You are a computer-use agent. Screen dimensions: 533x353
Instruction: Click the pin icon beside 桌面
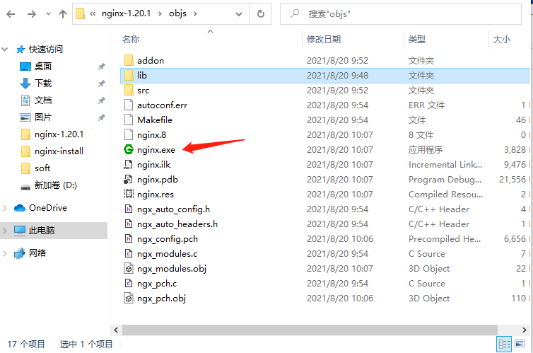(101, 66)
